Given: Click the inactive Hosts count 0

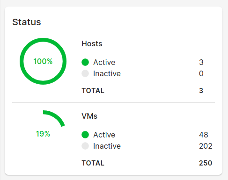Looking at the screenshot, I should (201, 73).
